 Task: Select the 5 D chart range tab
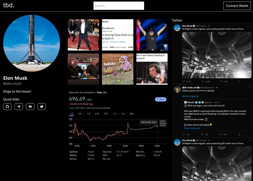[80, 114]
